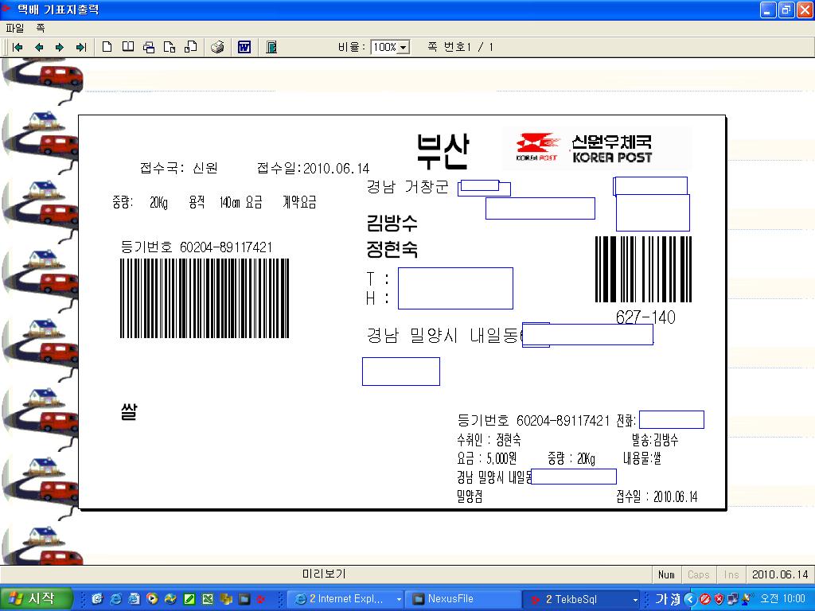Screen dimensions: 815x611
Task: Click the 쪽 번호1 / 1 page indicator
Action: [461, 47]
